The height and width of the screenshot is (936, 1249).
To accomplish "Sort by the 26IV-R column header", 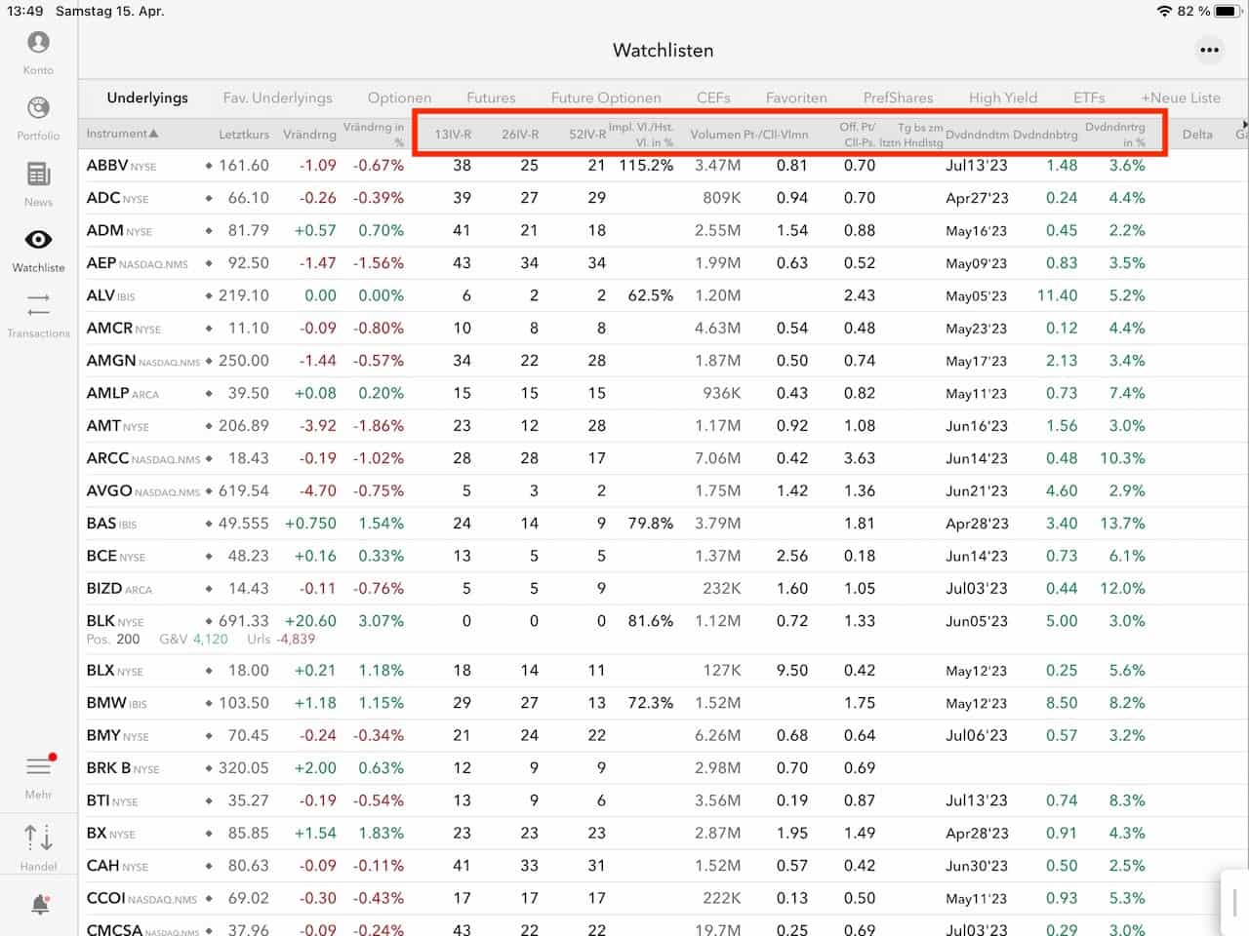I will pos(520,135).
